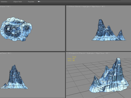Click the Verts count statistic

71,60
